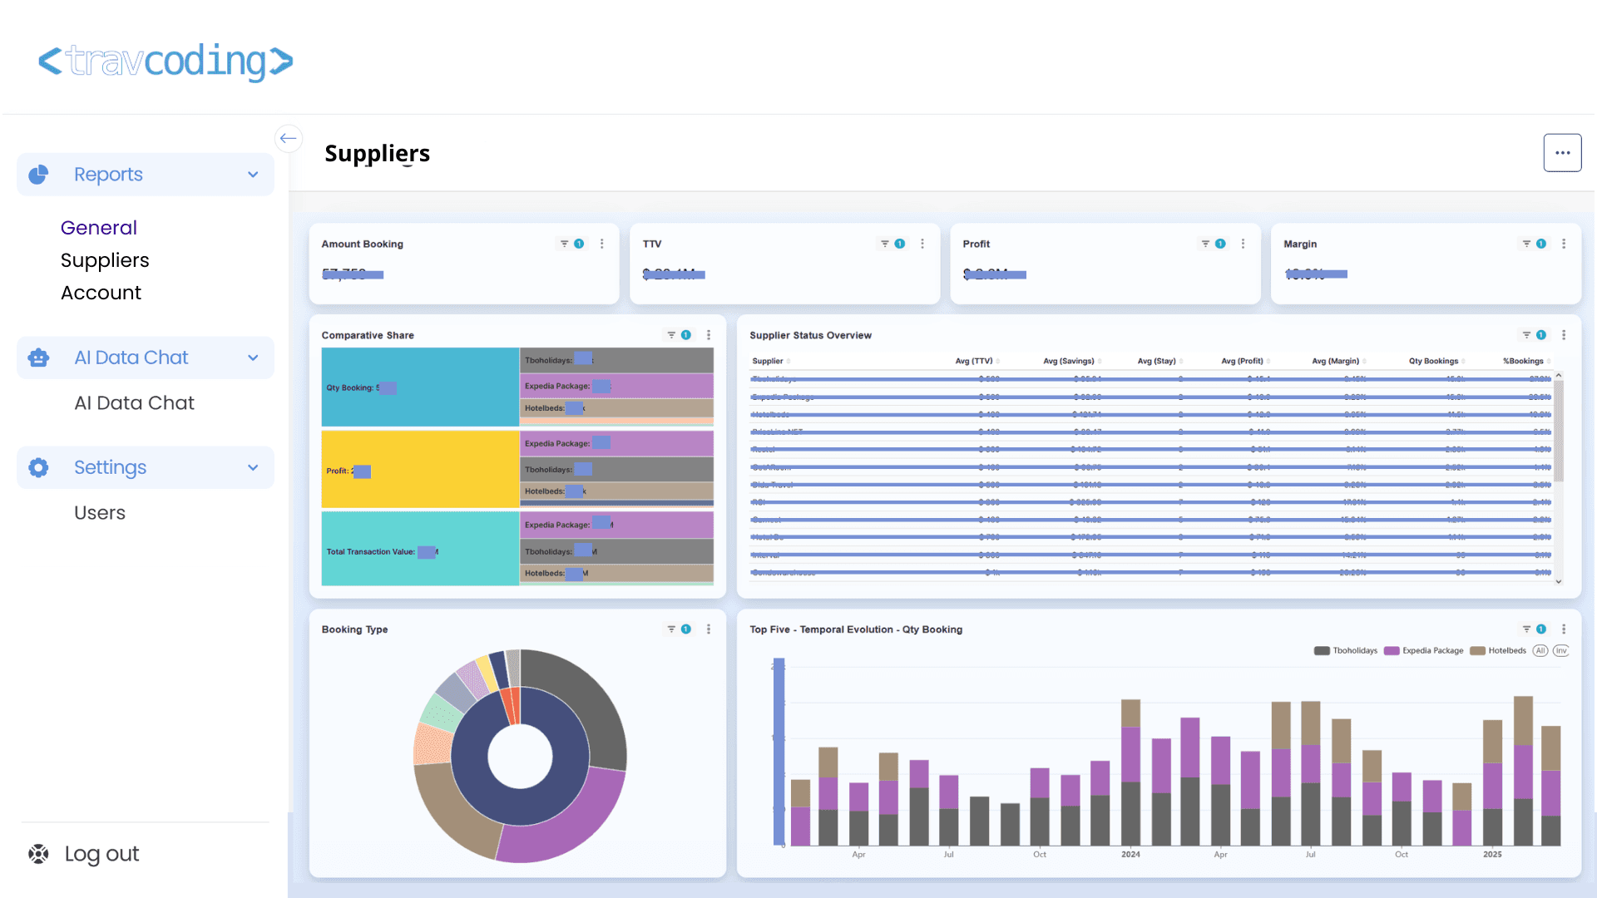Image resolution: width=1597 pixels, height=898 pixels.
Task: Collapse sidebar with the back arrow icon
Action: [x=289, y=138]
